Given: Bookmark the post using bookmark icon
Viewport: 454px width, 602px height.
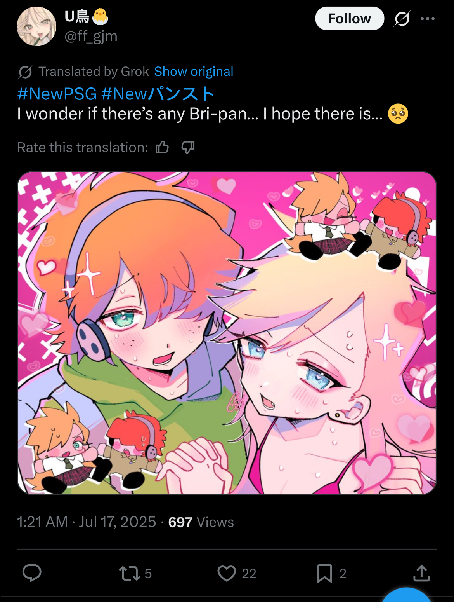Looking at the screenshot, I should tap(331, 573).
